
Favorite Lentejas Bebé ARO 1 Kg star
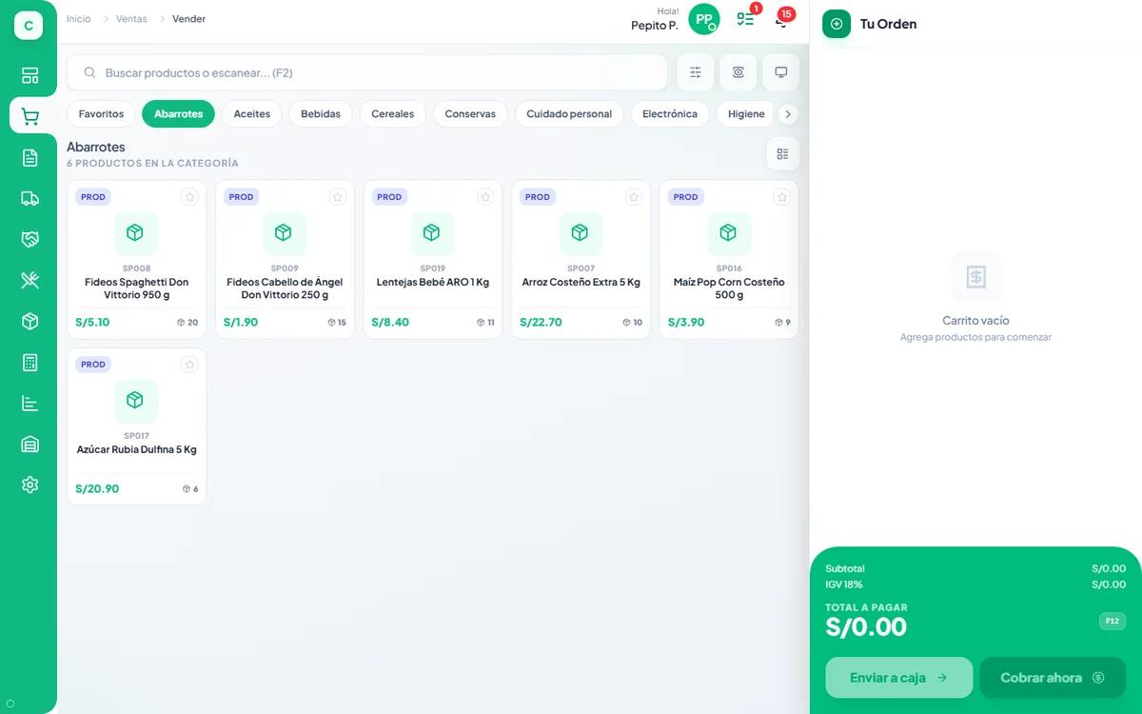485,197
